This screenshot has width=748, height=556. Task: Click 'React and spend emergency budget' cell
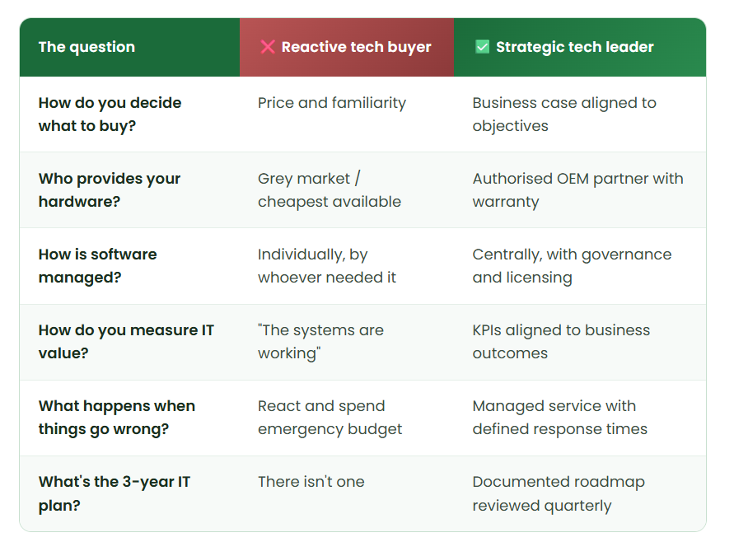point(330,418)
